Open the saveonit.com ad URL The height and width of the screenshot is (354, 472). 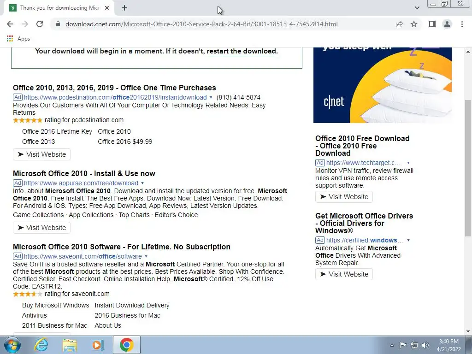[x=83, y=256]
